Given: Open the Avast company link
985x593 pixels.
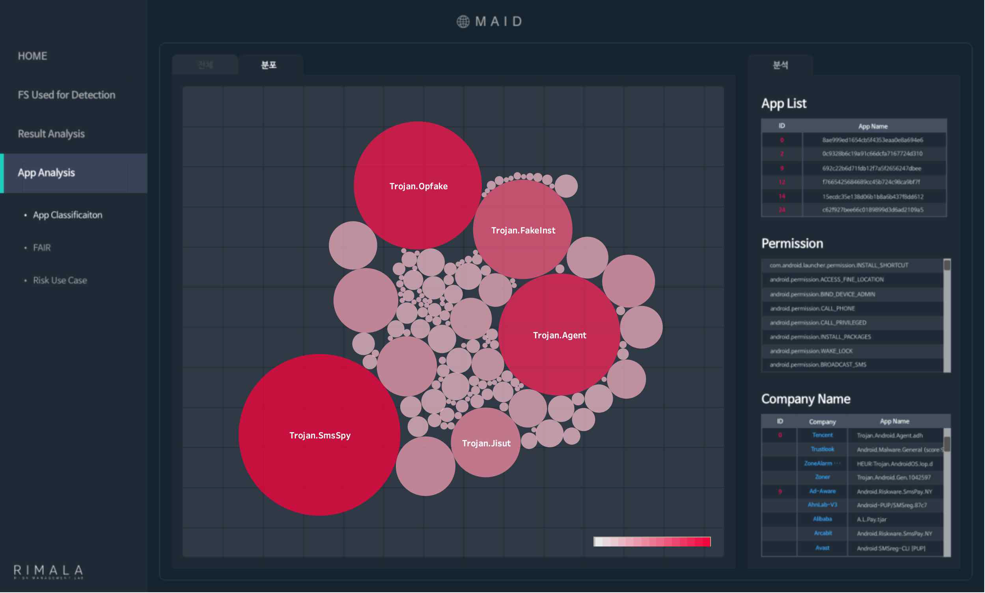Looking at the screenshot, I should pyautogui.click(x=822, y=548).
